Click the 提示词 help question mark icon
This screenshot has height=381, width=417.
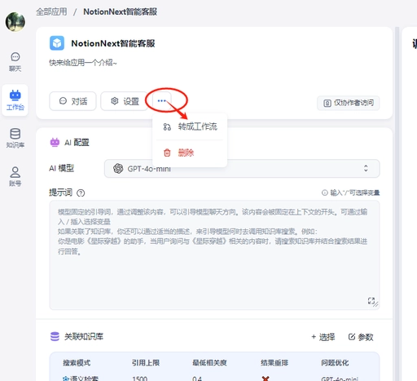click(x=81, y=193)
